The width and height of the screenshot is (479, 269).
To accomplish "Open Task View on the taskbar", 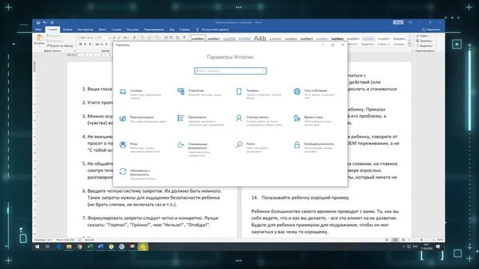I will pyautogui.click(x=47, y=247).
